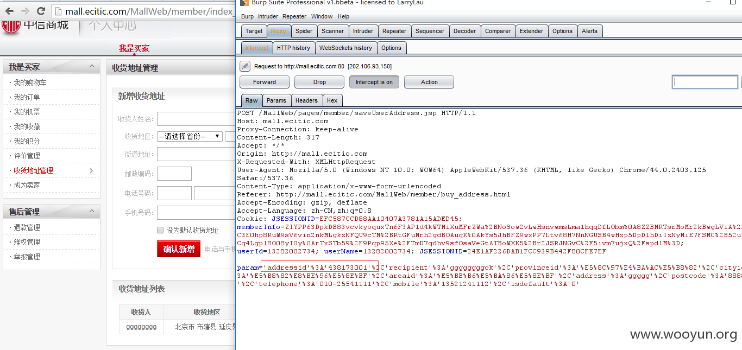Check 设为默认收货地址 checkbox
The height and width of the screenshot is (350, 742).
click(160, 230)
